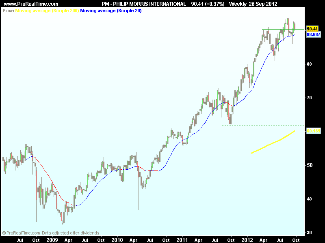Click the 26 Sep 2012 date label
The height and width of the screenshot is (243, 325).
[263, 4]
